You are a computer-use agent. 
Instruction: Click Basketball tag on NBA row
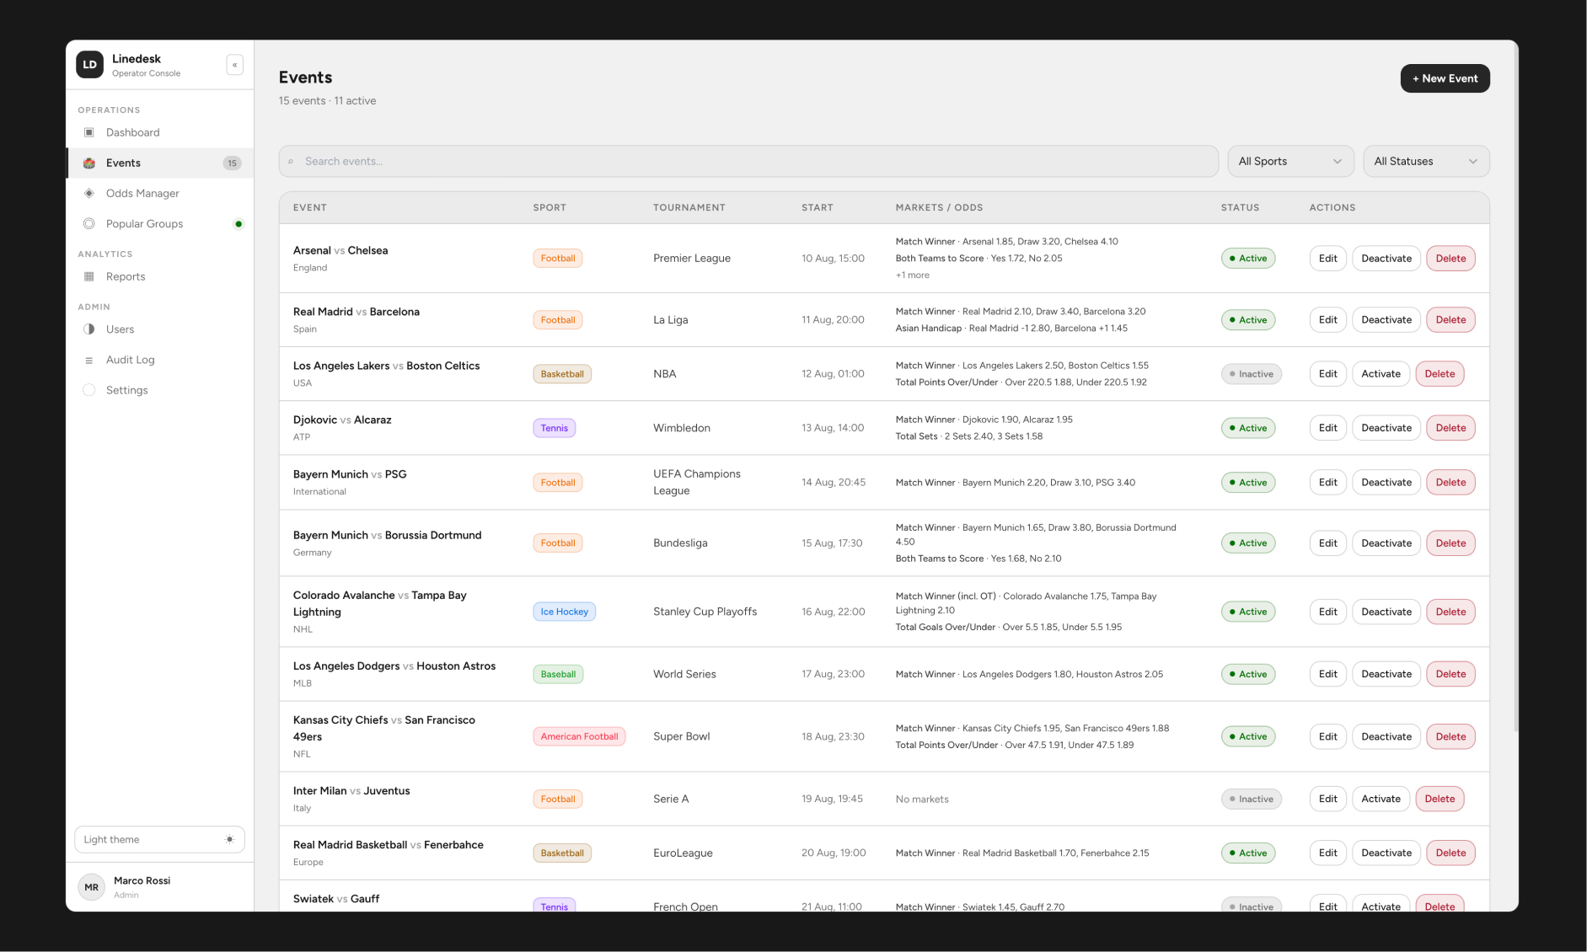click(562, 374)
